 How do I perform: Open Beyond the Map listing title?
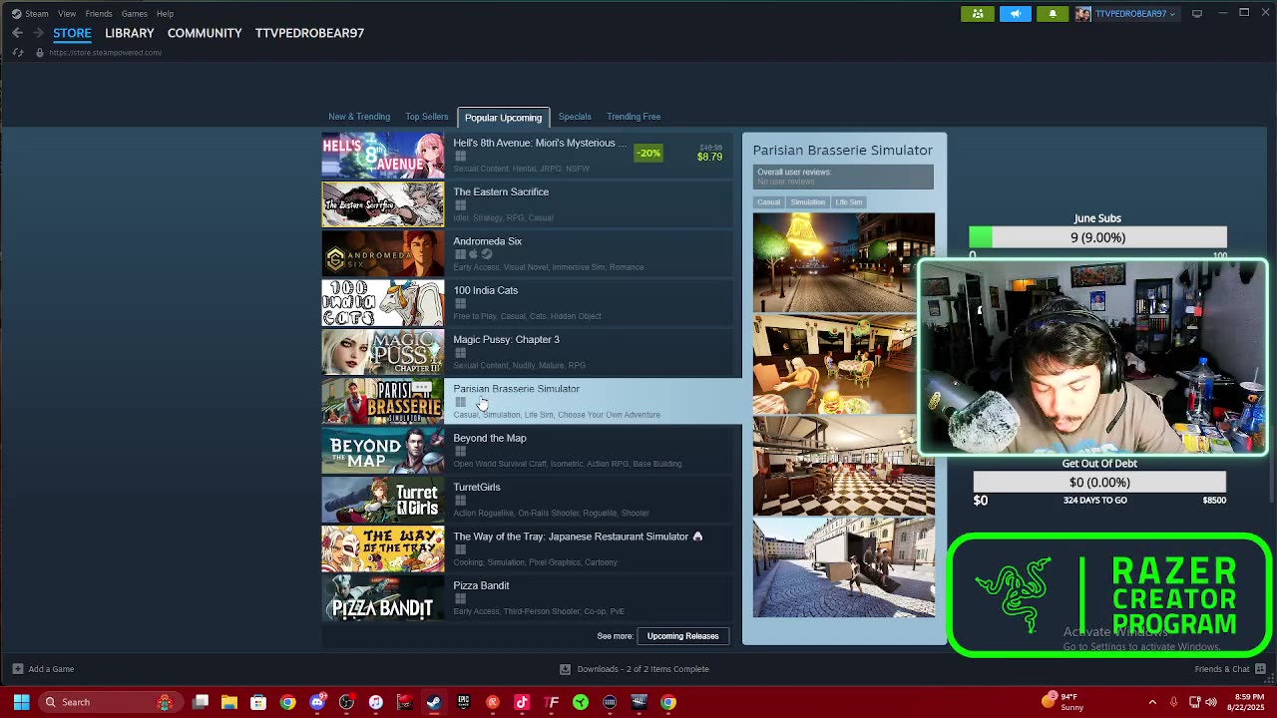[x=490, y=438]
